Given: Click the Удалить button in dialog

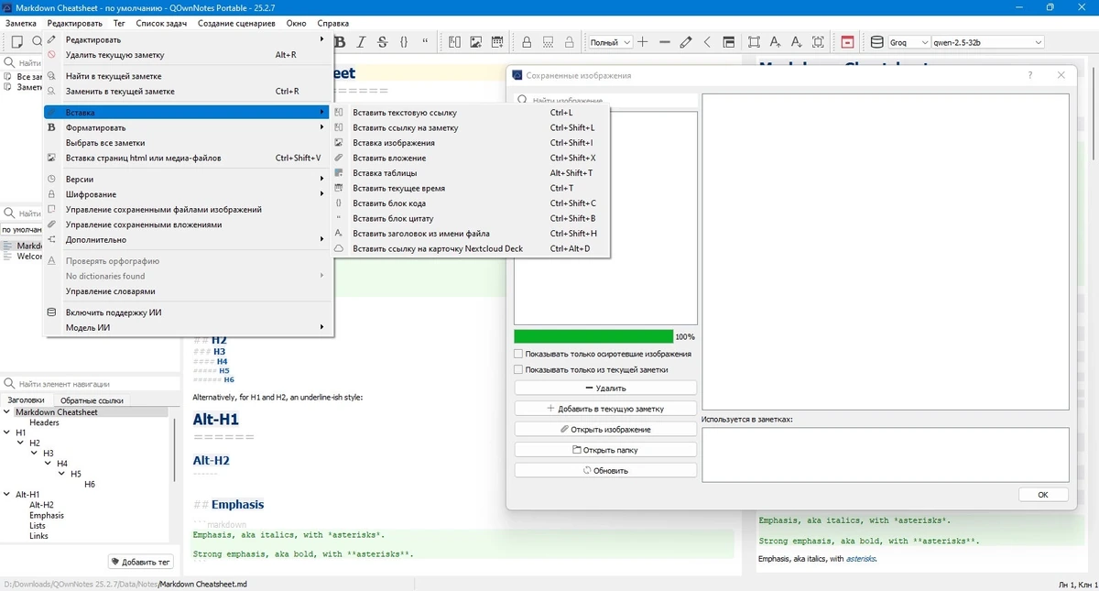Looking at the screenshot, I should tap(605, 389).
